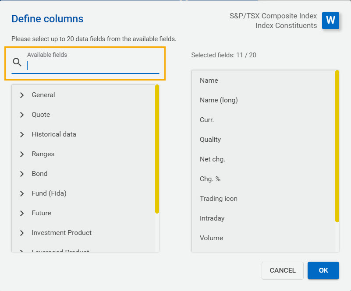
Task: Click the magnifying glass search icon
Action: [17, 62]
